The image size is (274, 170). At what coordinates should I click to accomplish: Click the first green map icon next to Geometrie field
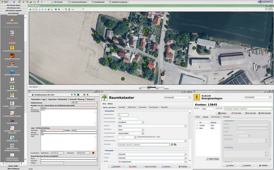tap(172, 144)
